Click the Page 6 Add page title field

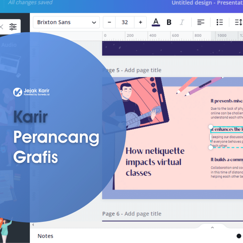(132, 214)
